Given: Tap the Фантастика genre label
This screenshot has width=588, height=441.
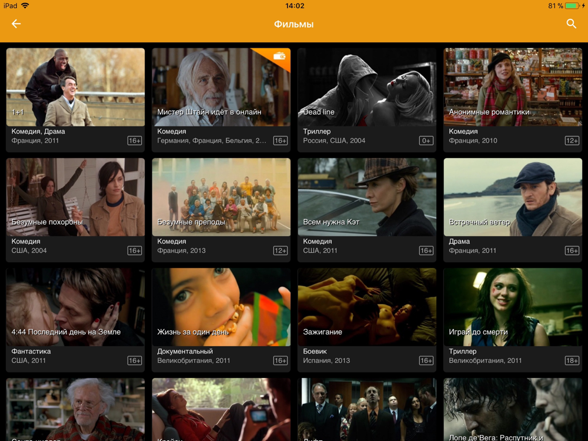Looking at the screenshot, I should (31, 352).
